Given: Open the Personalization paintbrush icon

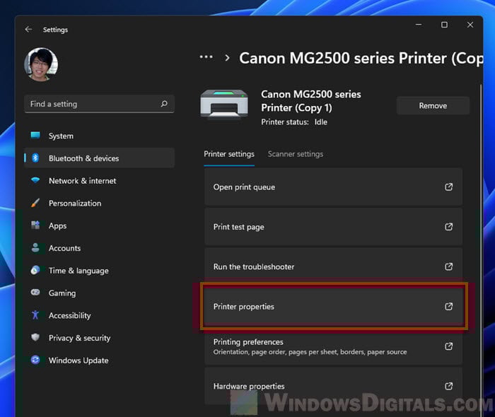Looking at the screenshot, I should 35,203.
